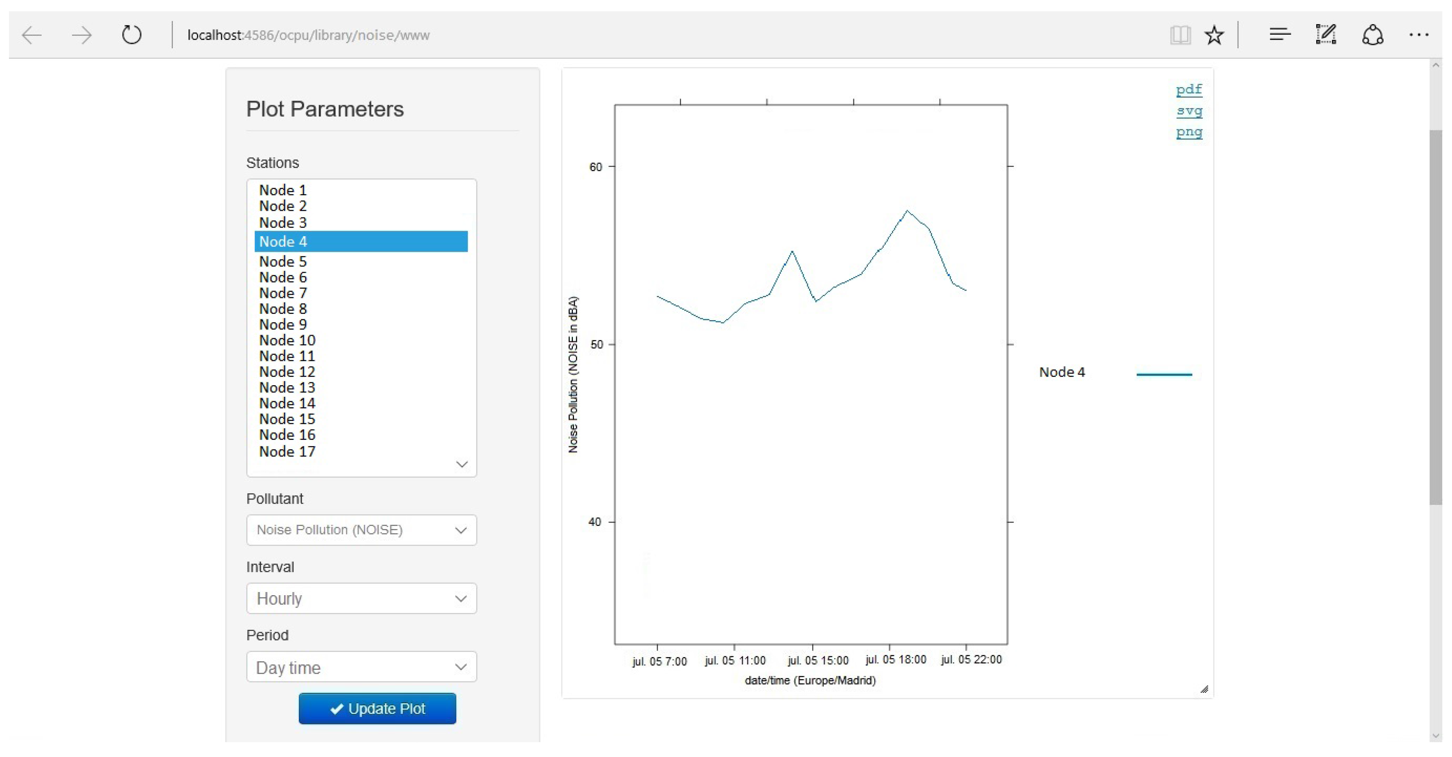Select Node 7 in Stations list

coord(283,293)
